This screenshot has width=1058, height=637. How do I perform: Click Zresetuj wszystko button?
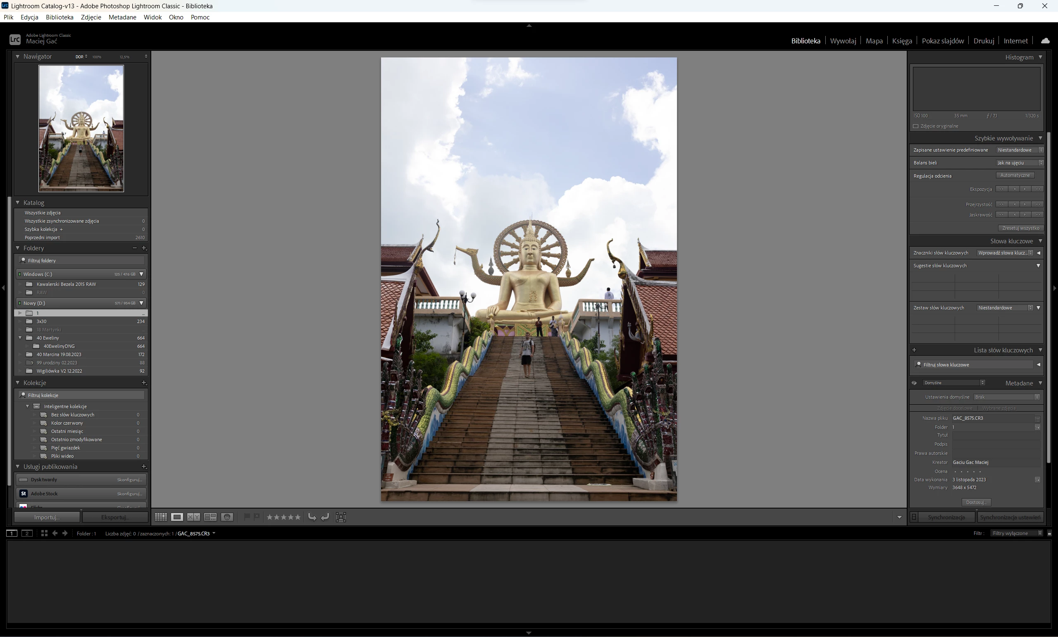tap(1020, 228)
